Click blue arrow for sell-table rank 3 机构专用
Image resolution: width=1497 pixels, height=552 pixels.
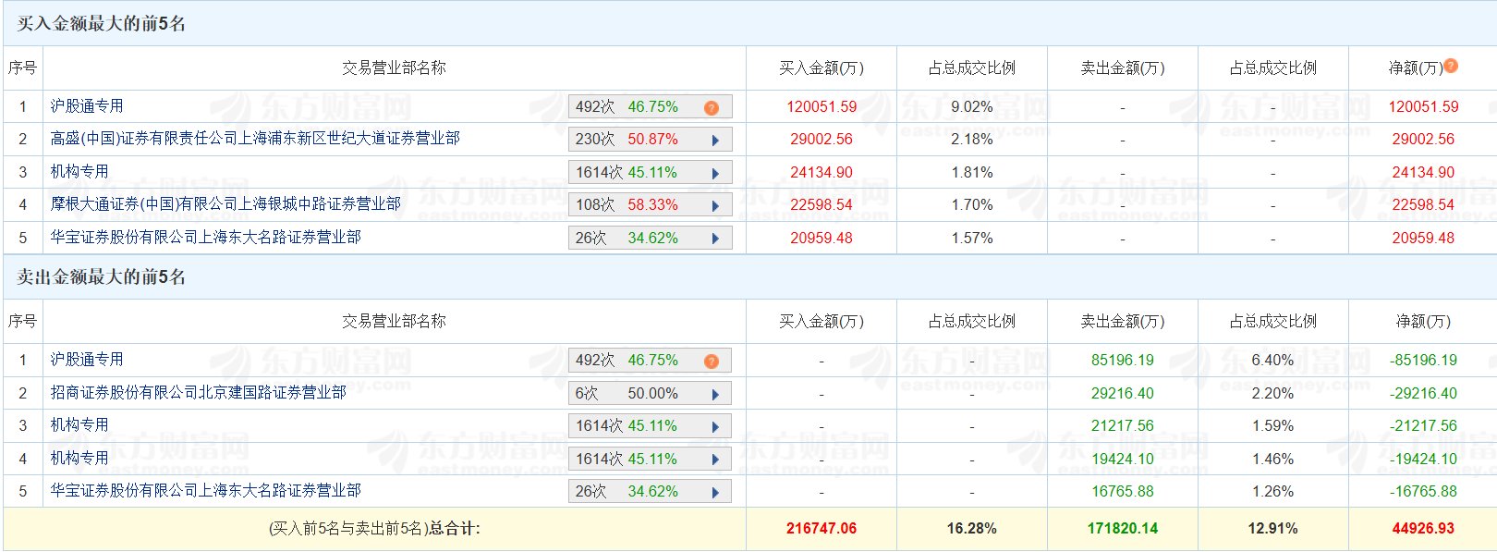point(715,426)
